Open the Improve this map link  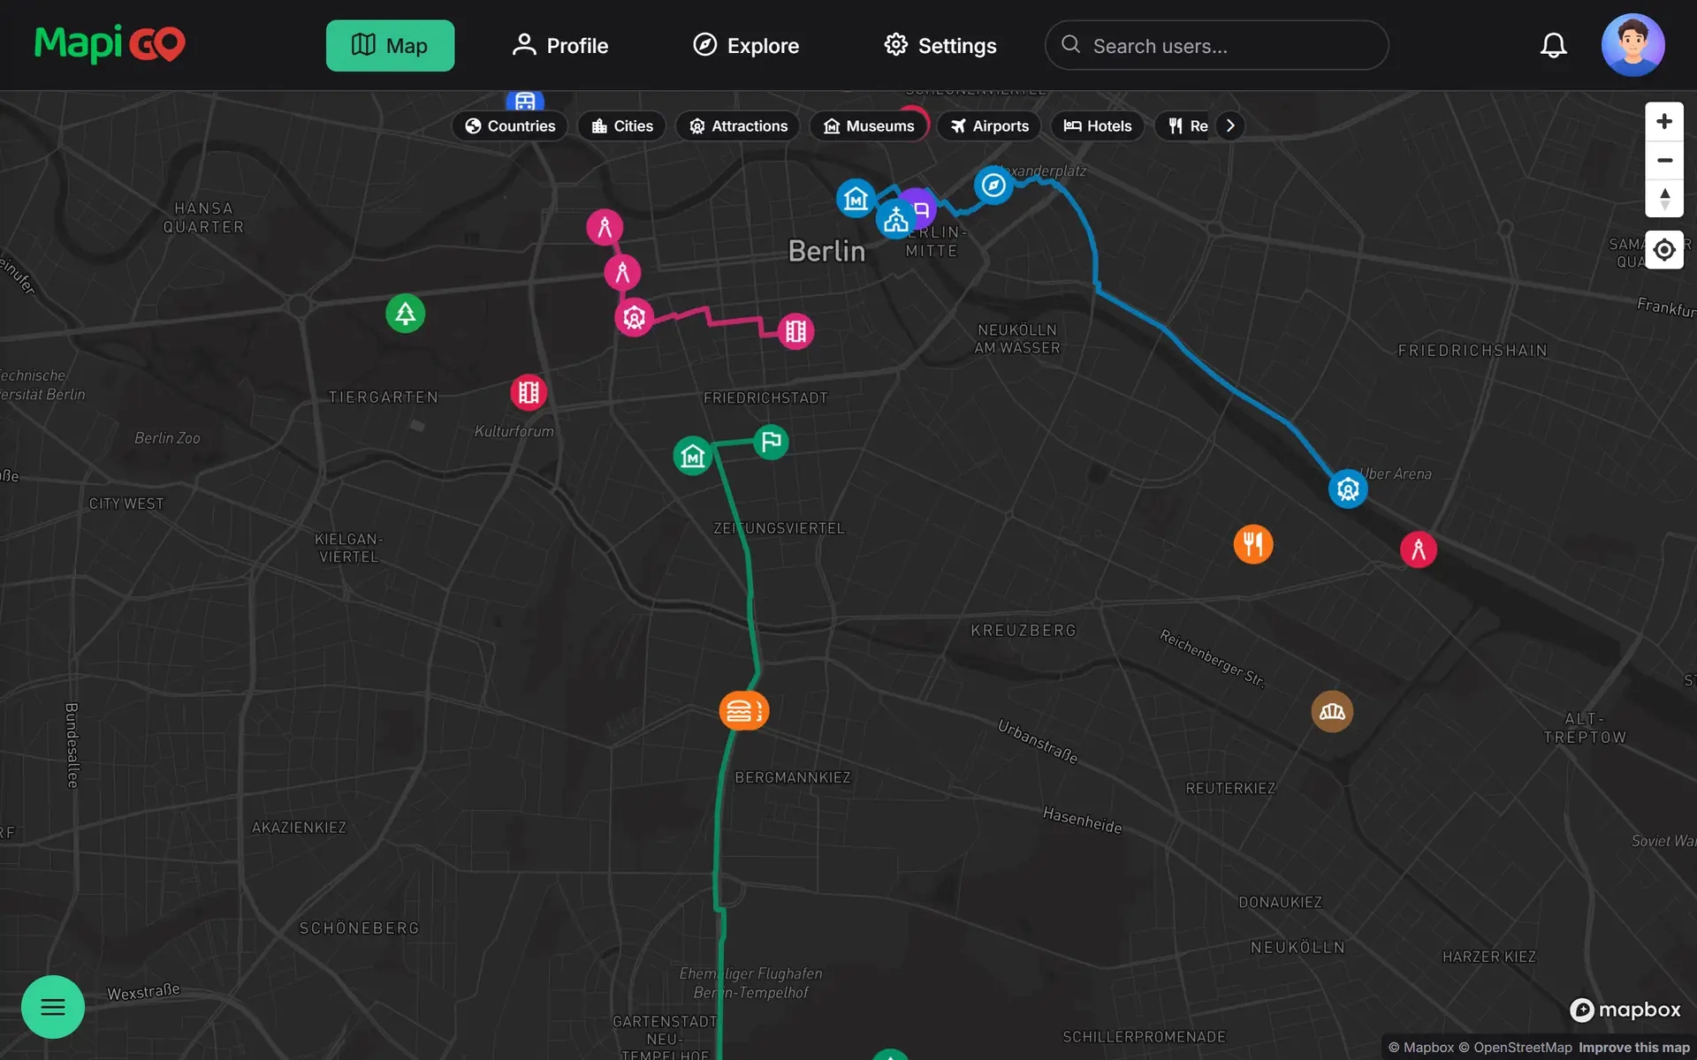pos(1634,1048)
